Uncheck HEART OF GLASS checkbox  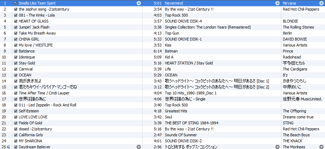pyautogui.click(x=16, y=21)
